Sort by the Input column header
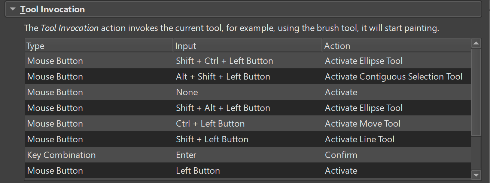Image resolution: width=490 pixels, height=183 pixels. tap(186, 46)
